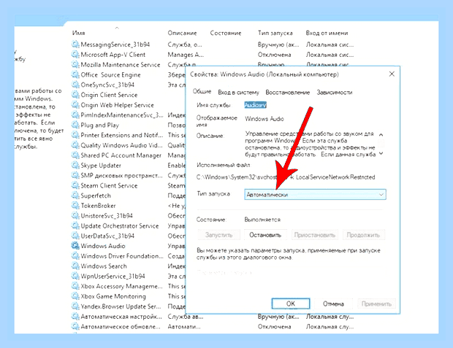Viewport: 453px width, 348px height.
Task: Click the gear icon beside Quality Windows Audio Vid
Action: (75, 145)
